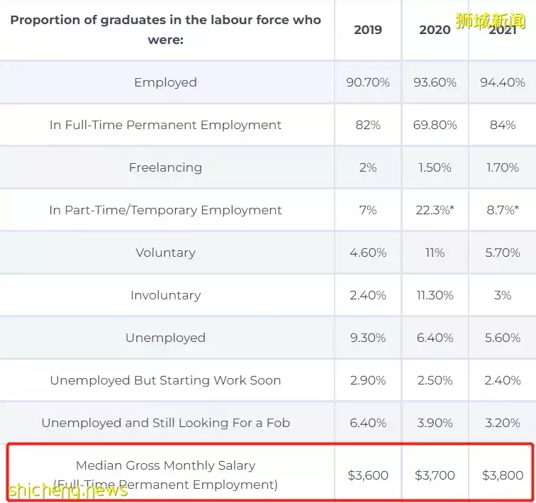Select "Unemployed and Still Looking For a Fob"

pos(165,423)
